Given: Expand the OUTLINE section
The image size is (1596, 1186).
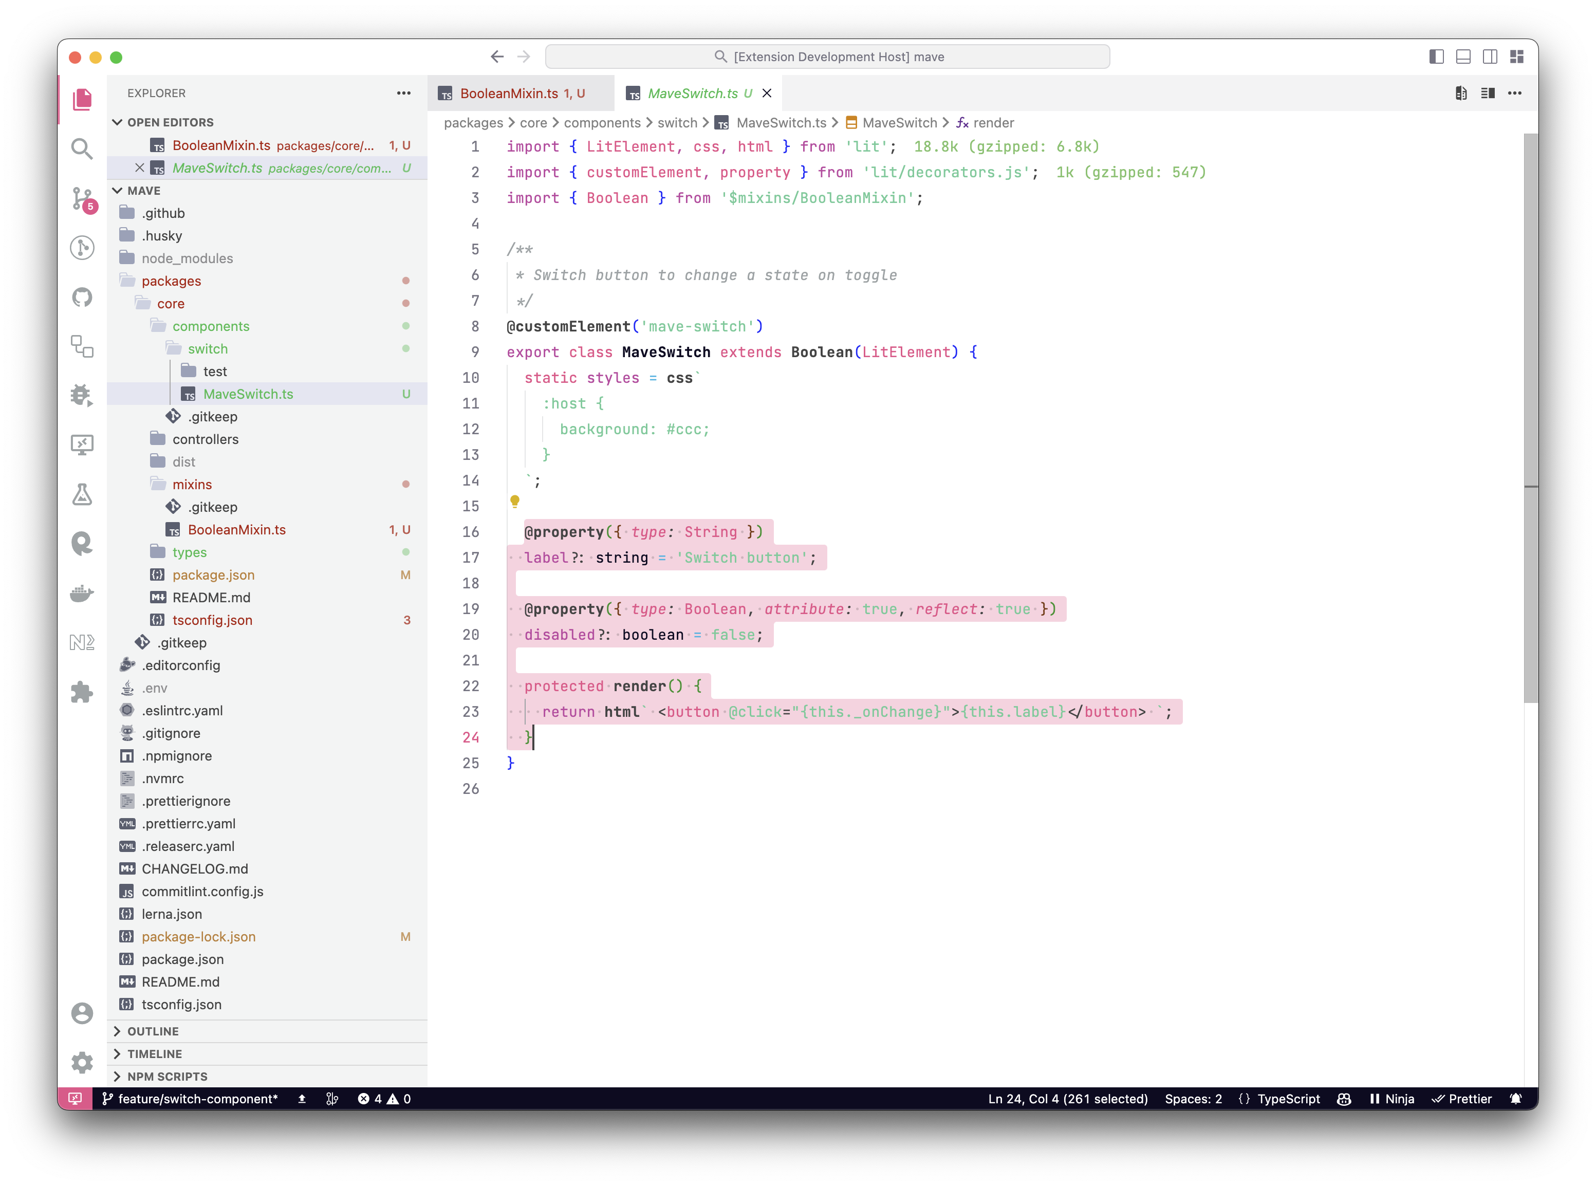Looking at the screenshot, I should click(x=267, y=1031).
